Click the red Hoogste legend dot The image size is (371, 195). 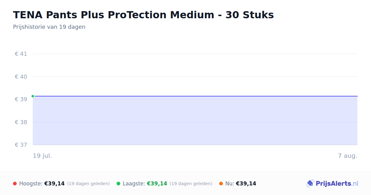pyautogui.click(x=15, y=184)
